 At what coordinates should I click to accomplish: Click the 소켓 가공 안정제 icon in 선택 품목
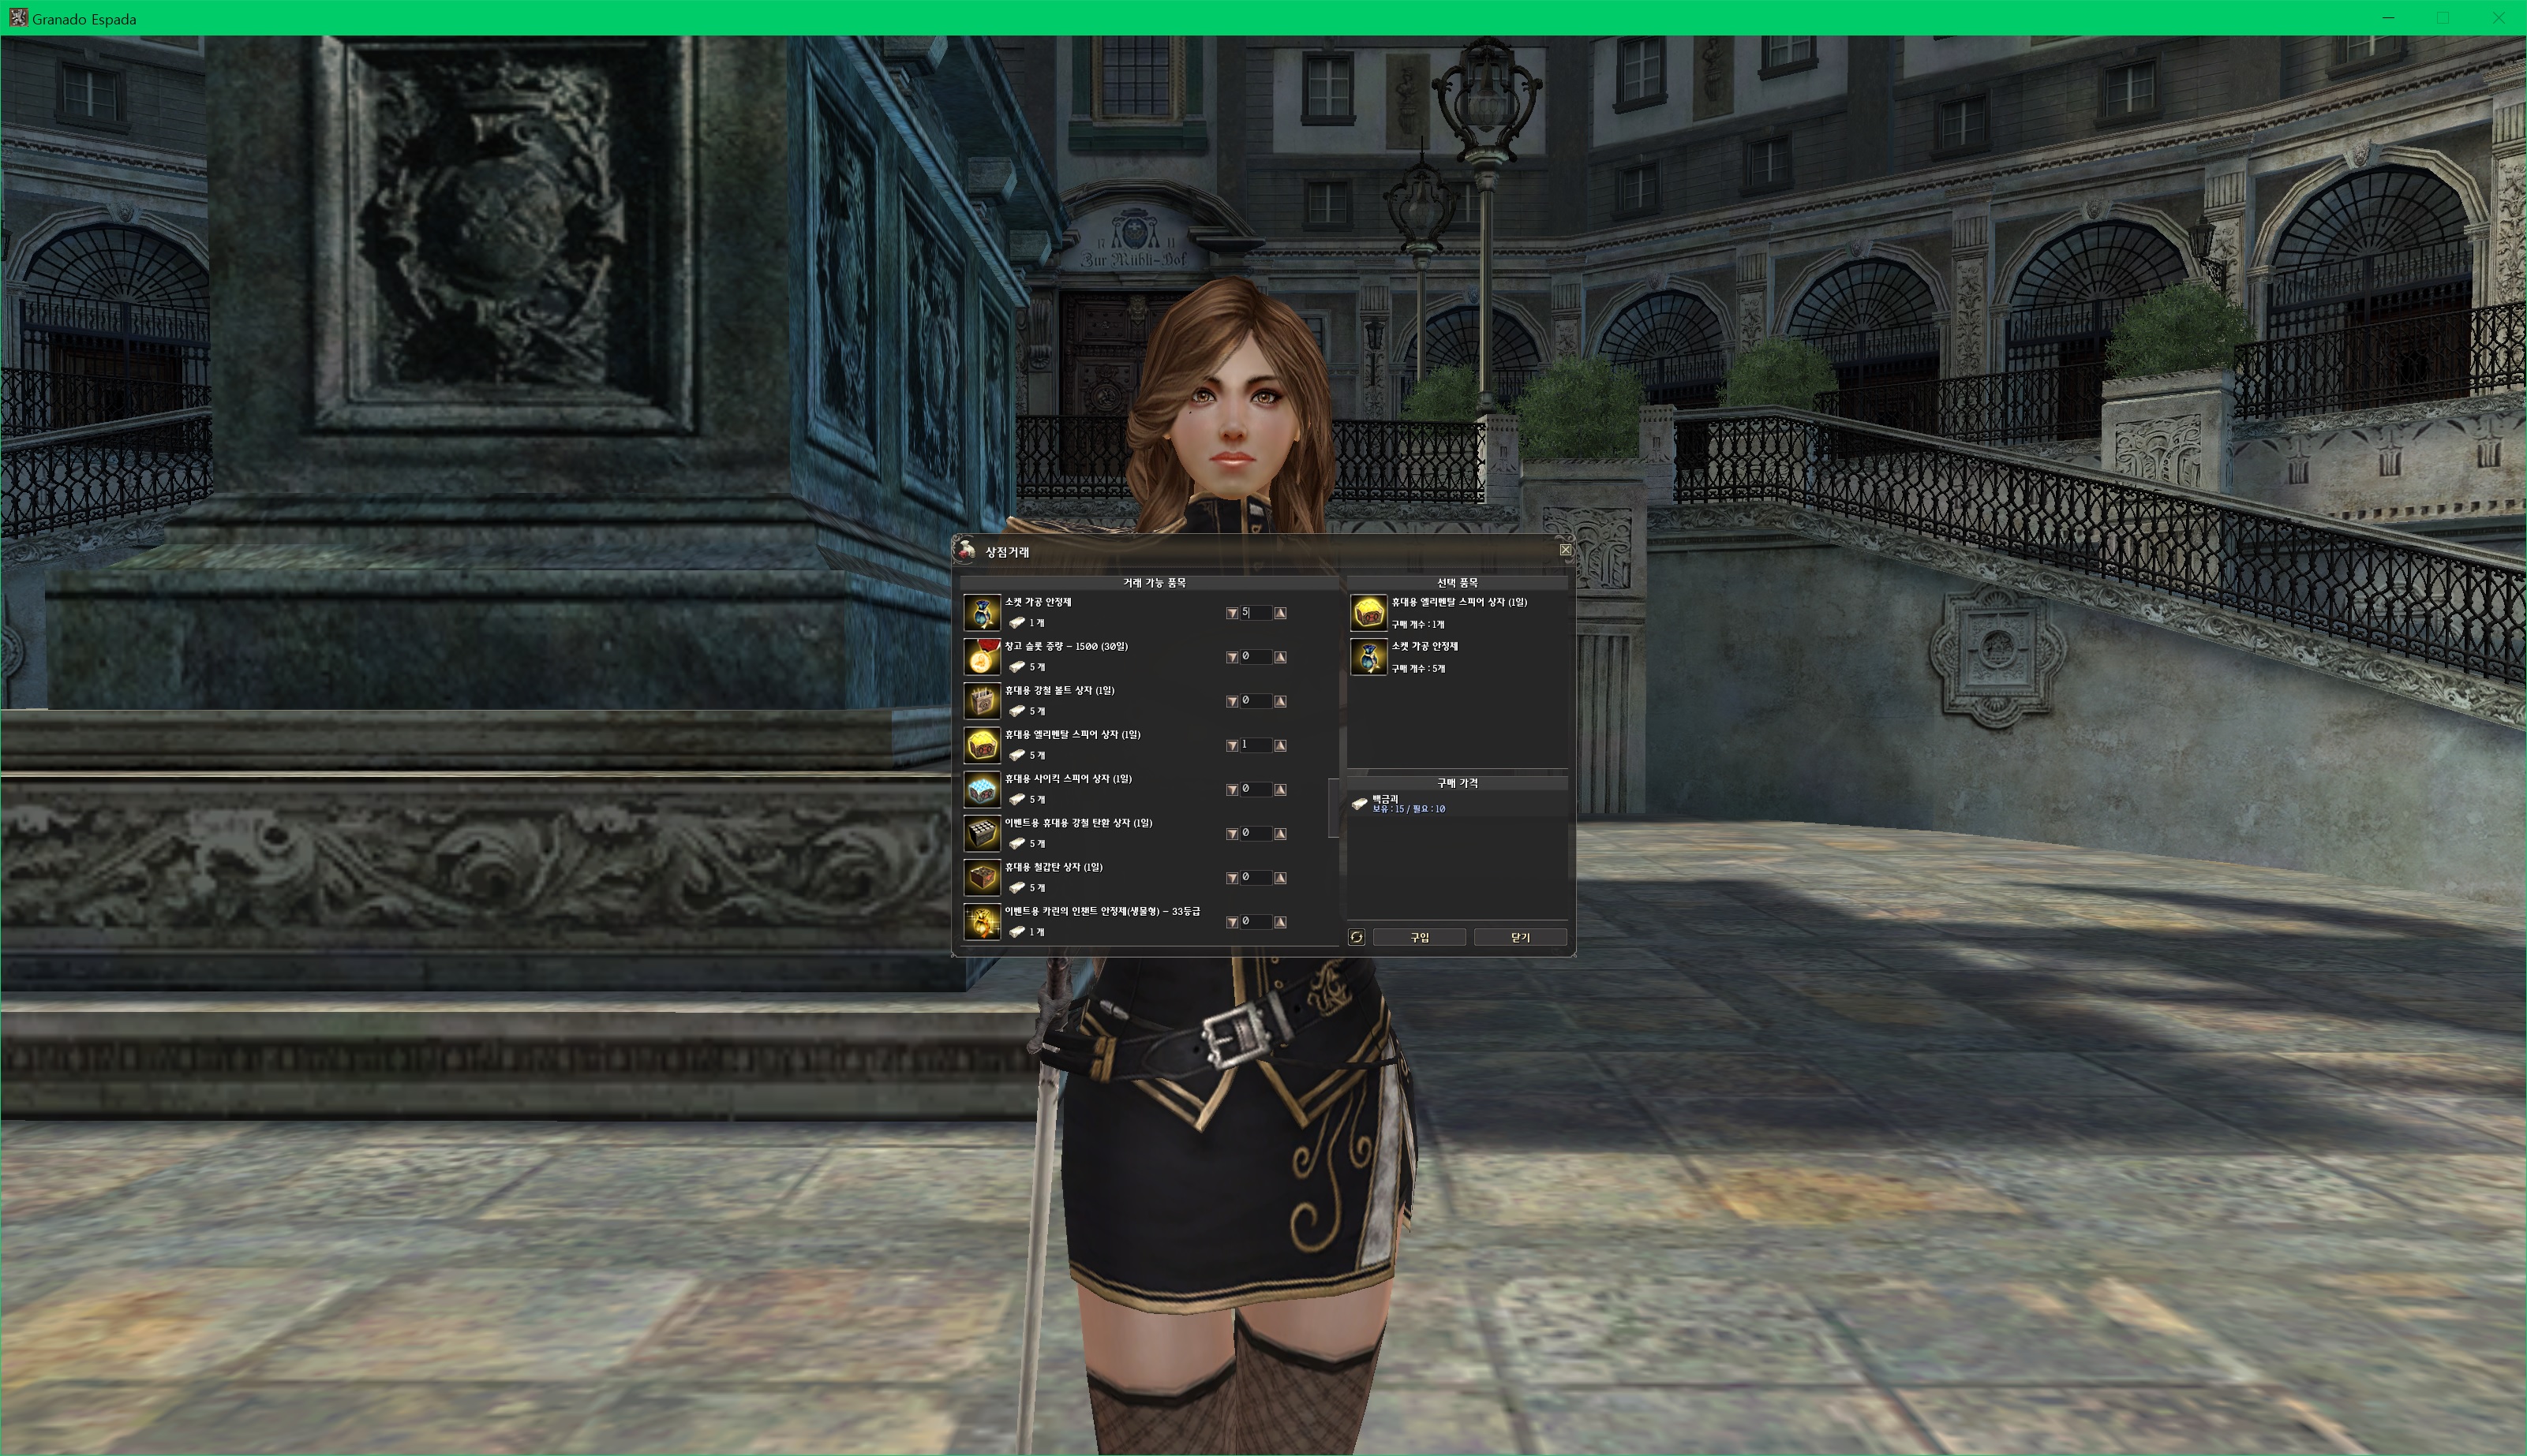(x=1368, y=656)
